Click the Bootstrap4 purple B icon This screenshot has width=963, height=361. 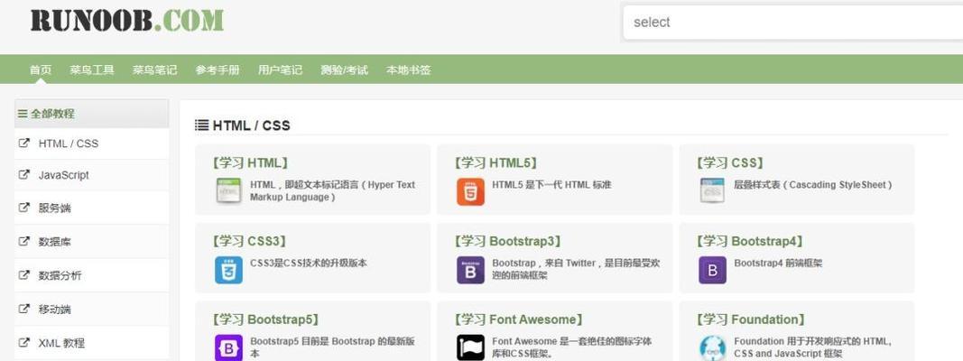[712, 270]
